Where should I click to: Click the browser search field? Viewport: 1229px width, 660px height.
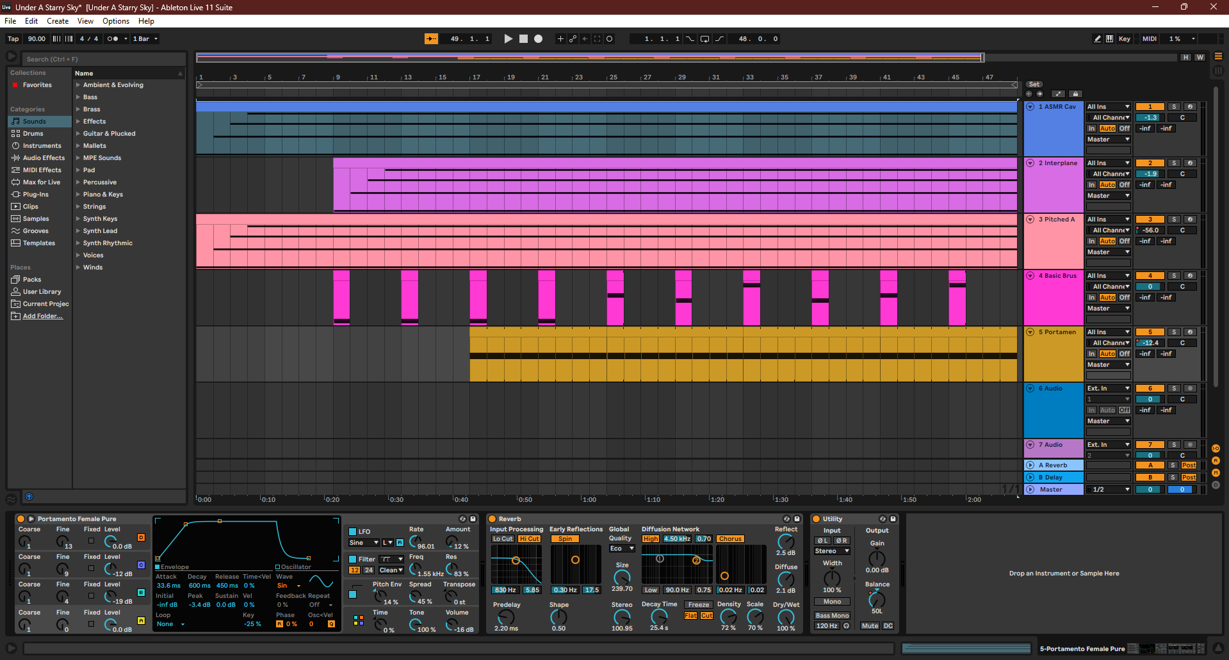[104, 59]
